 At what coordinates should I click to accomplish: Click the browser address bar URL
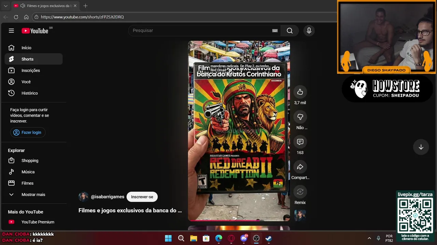click(82, 17)
